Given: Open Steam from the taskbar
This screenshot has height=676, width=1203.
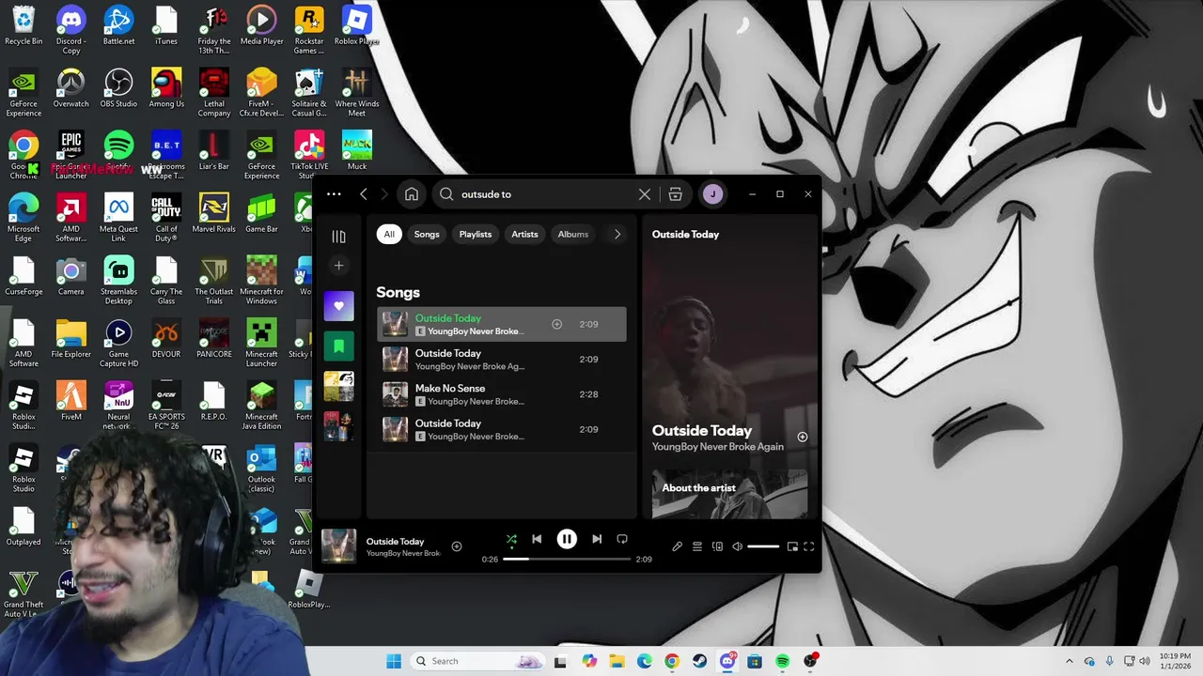Looking at the screenshot, I should 699,661.
